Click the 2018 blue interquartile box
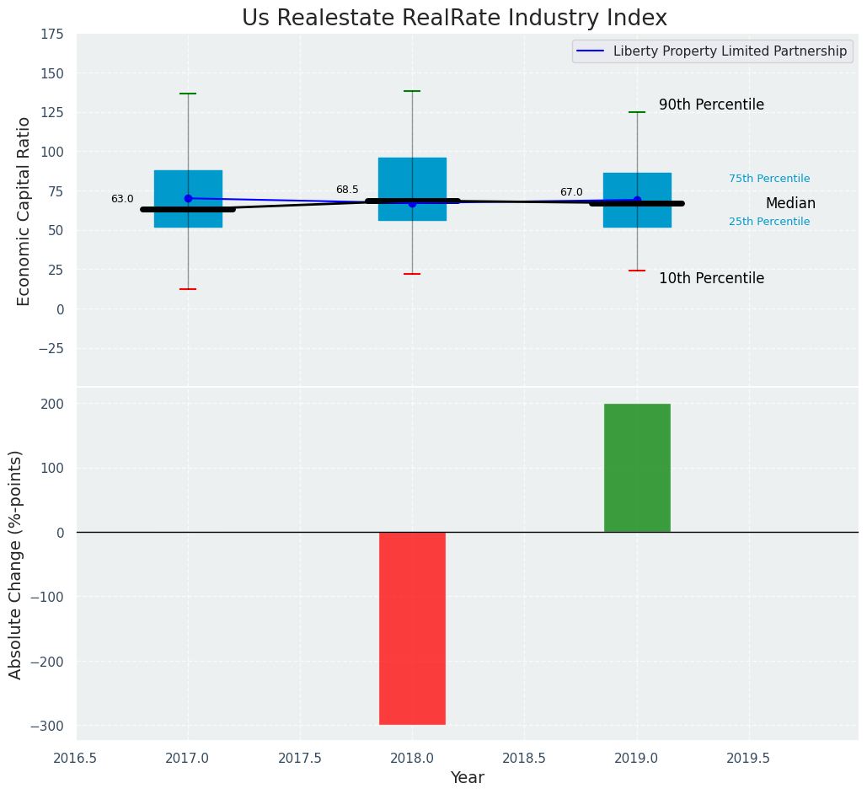This screenshot has height=794, width=867. click(x=412, y=177)
